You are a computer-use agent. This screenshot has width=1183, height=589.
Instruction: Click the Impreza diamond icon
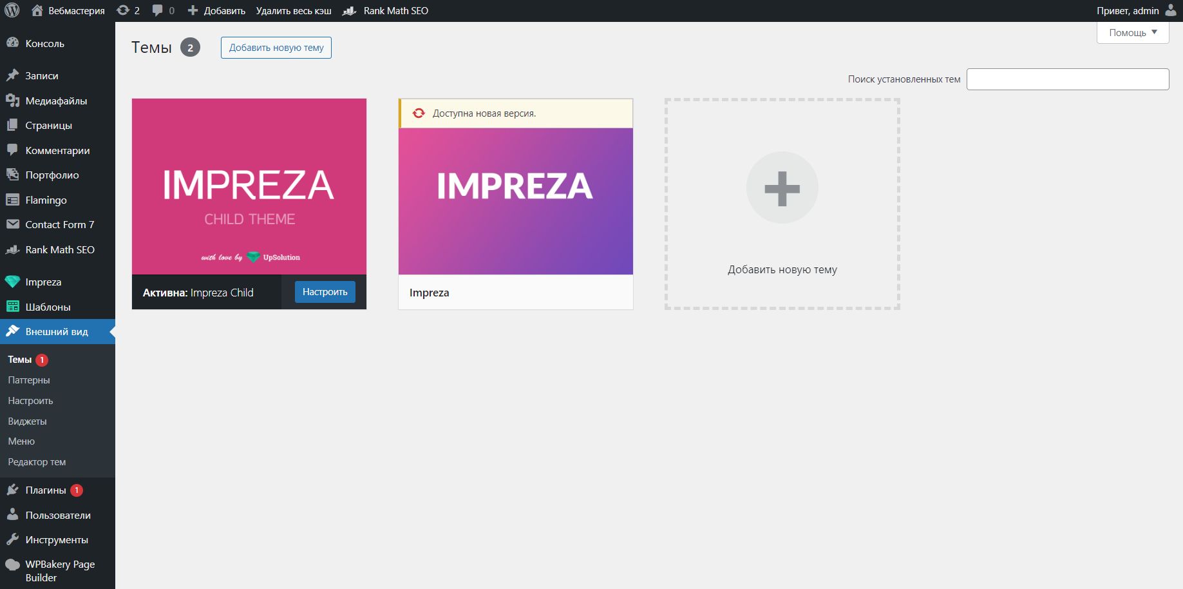point(12,282)
